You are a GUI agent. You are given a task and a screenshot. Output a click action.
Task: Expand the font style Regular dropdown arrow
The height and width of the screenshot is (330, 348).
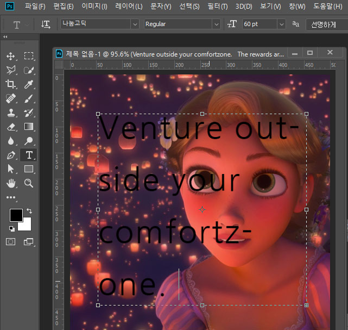tap(217, 24)
